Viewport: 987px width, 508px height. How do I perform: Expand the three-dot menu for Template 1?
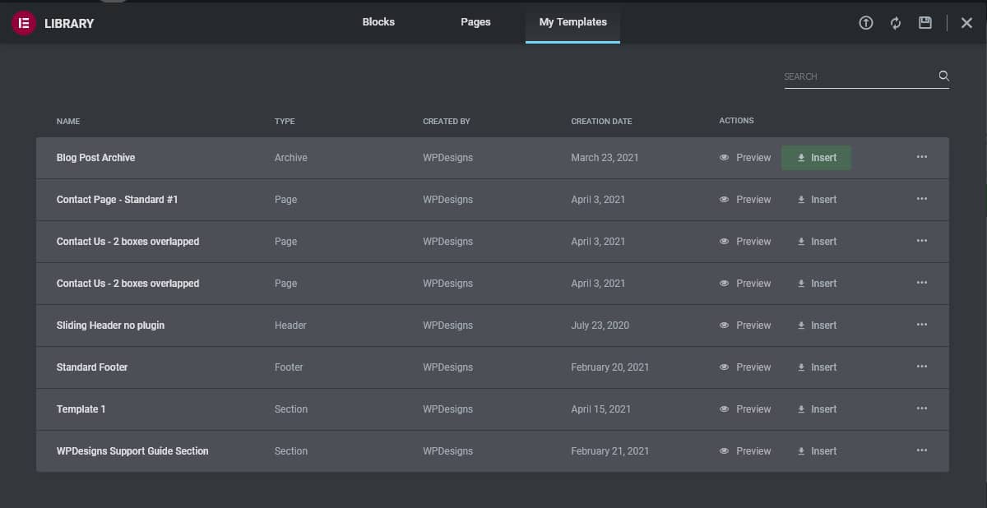click(x=921, y=409)
